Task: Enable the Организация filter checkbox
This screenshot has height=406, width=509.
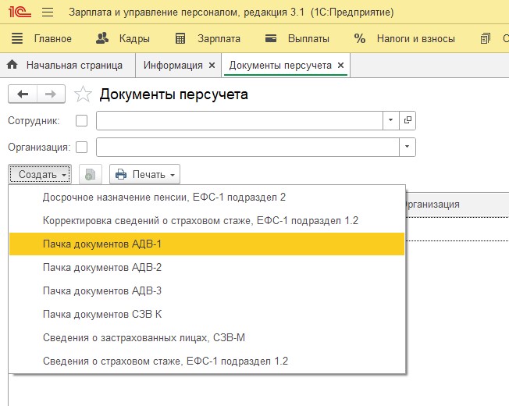Action: pyautogui.click(x=81, y=147)
